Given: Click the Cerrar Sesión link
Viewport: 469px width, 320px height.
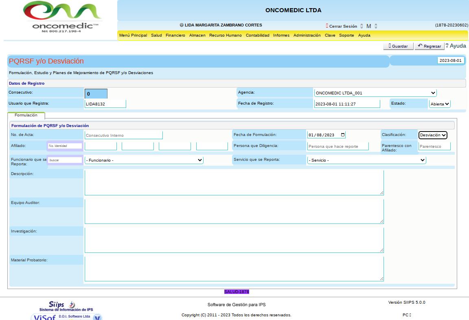Looking at the screenshot, I should [x=343, y=26].
